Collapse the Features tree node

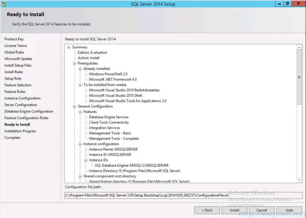[x=80, y=112]
